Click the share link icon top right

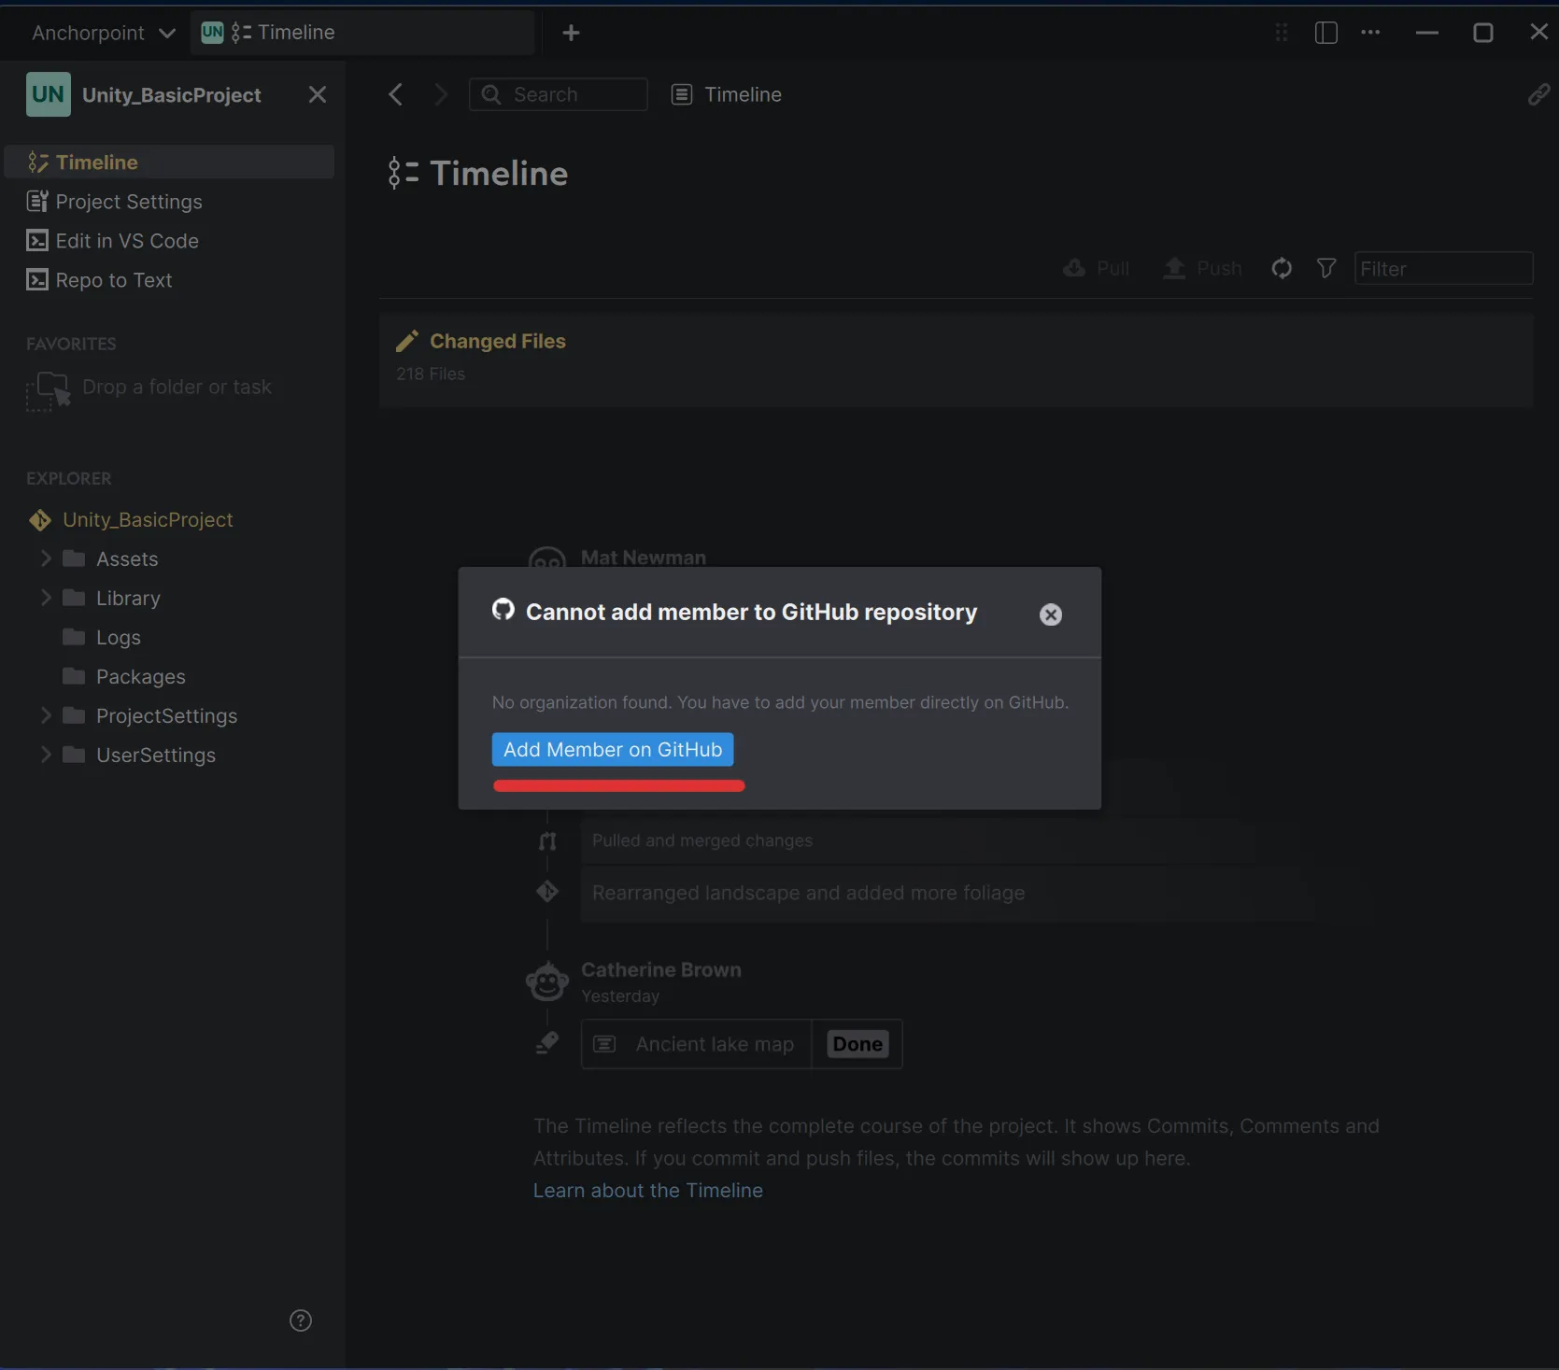tap(1538, 93)
